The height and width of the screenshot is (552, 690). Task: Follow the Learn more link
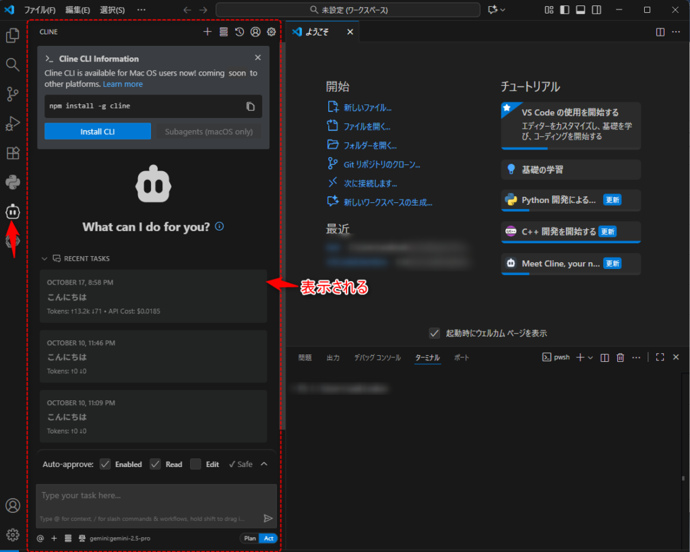pyautogui.click(x=123, y=84)
